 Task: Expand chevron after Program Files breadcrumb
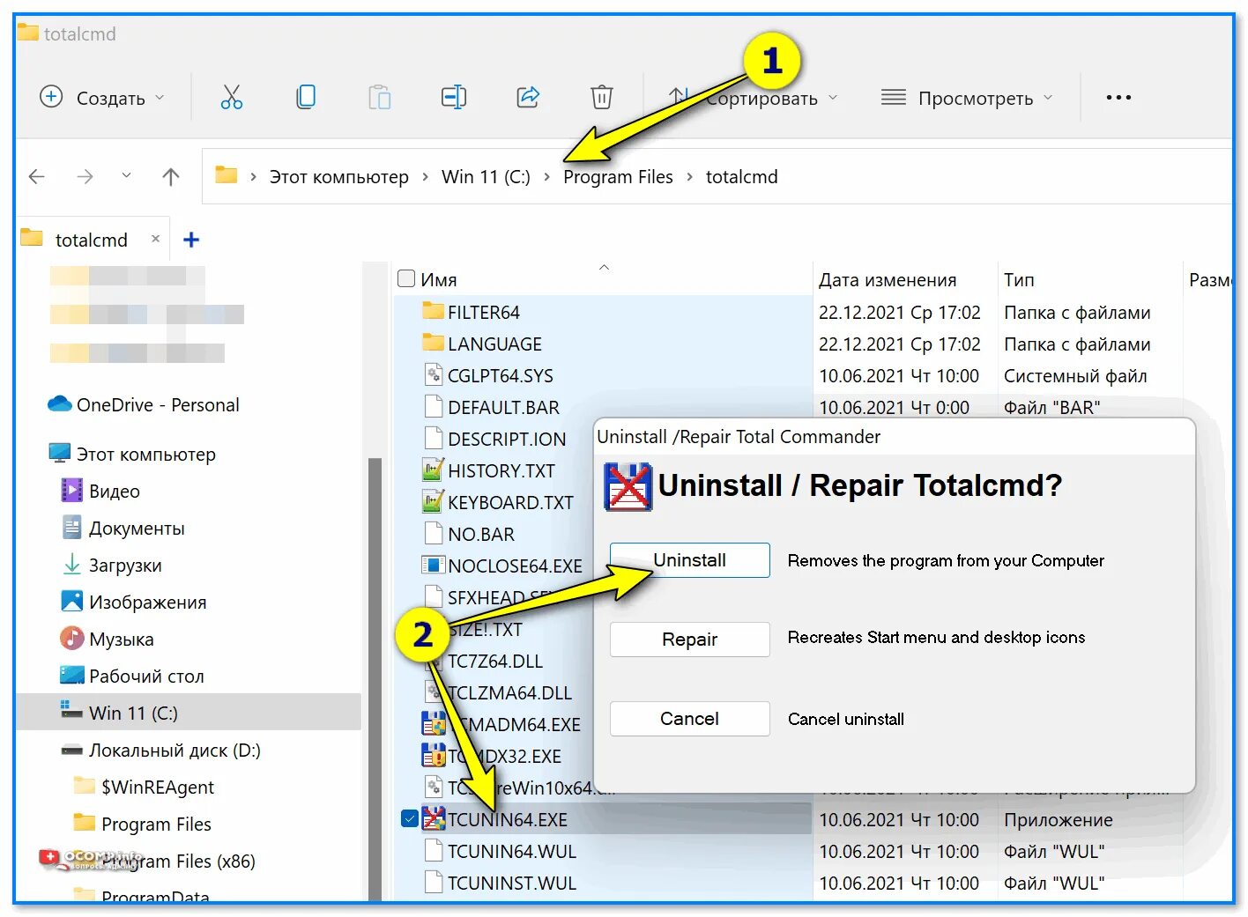pos(689,177)
